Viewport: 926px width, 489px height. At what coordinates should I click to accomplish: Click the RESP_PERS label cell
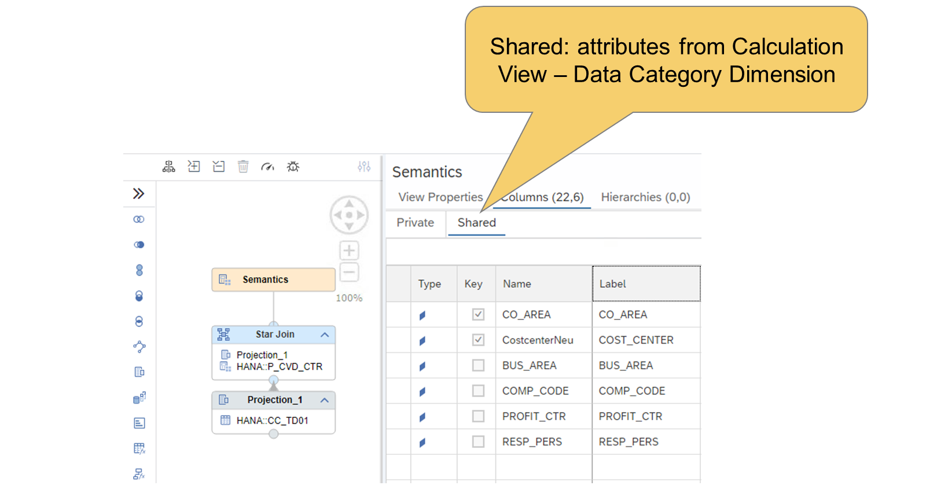tap(646, 442)
